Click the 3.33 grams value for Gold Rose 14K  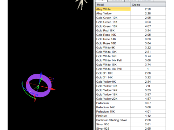(148, 39)
